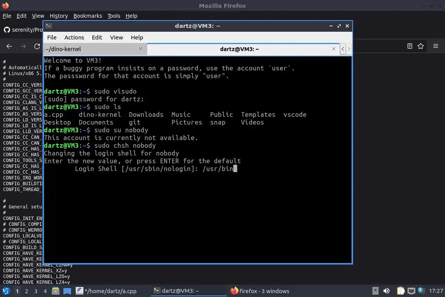Click the Firefox logo in the title bar
Viewport: 445px width, 297px height.
5,5
